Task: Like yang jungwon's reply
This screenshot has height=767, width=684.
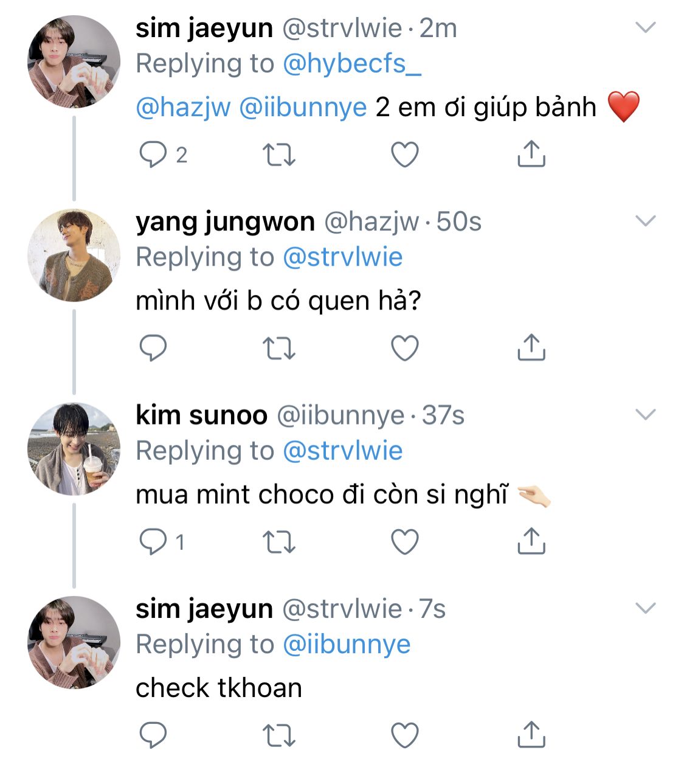Action: [x=404, y=349]
